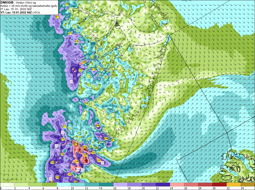Viewport: 255px width, 190px height.
Task: Click the yellow gust label reading 43
Action: (x=76, y=144)
